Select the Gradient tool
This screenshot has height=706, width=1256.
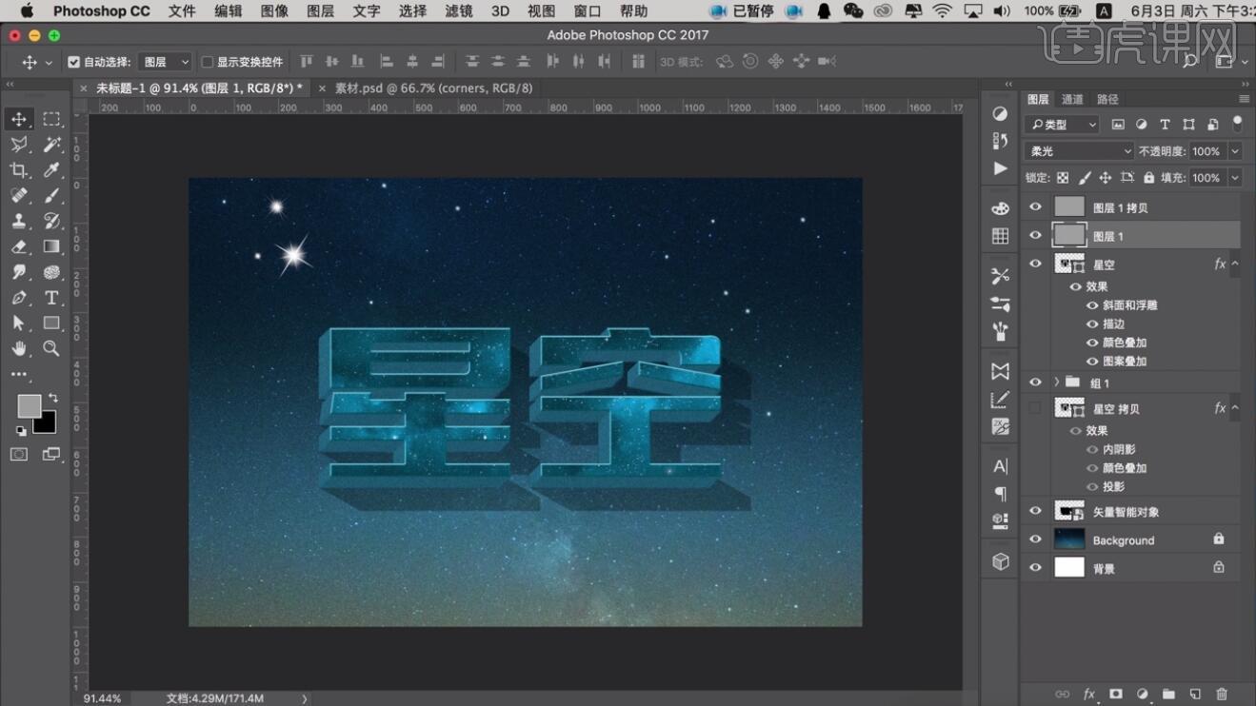point(51,246)
